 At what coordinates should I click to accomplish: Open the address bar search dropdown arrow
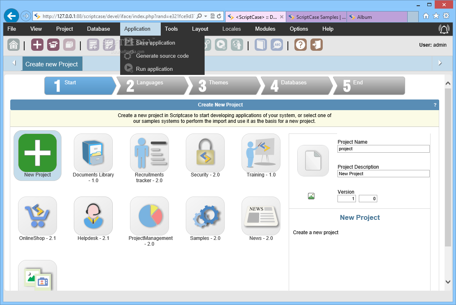205,16
